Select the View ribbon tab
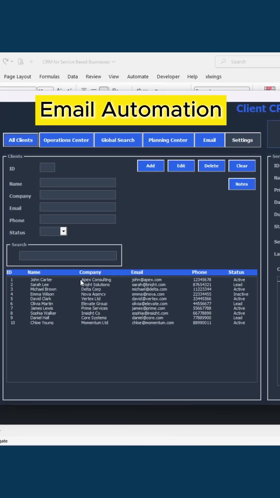The height and width of the screenshot is (498, 280). point(114,77)
